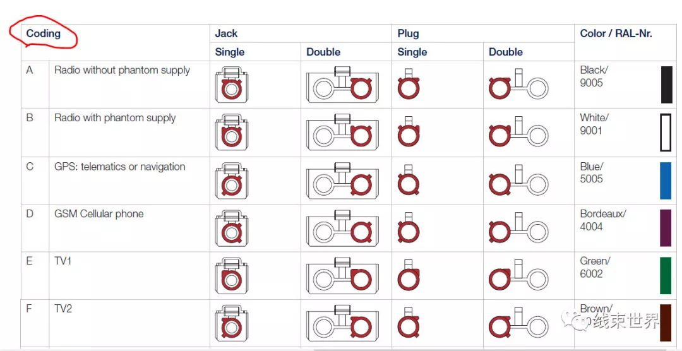Click the circled Coding column header
Screen dimensions: 682x351
tap(43, 33)
